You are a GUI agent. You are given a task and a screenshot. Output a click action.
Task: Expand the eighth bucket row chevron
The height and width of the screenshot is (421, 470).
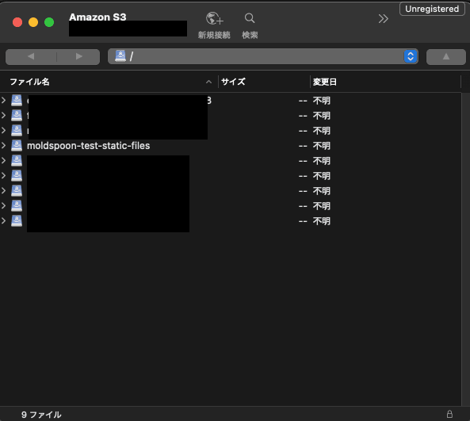coord(4,205)
